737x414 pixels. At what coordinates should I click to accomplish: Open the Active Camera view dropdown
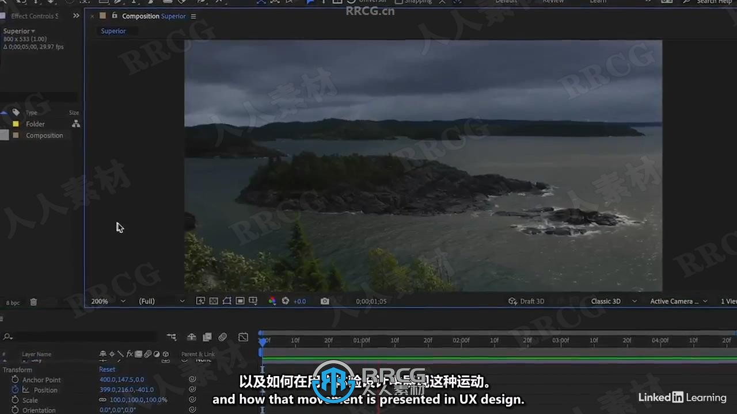(679, 301)
